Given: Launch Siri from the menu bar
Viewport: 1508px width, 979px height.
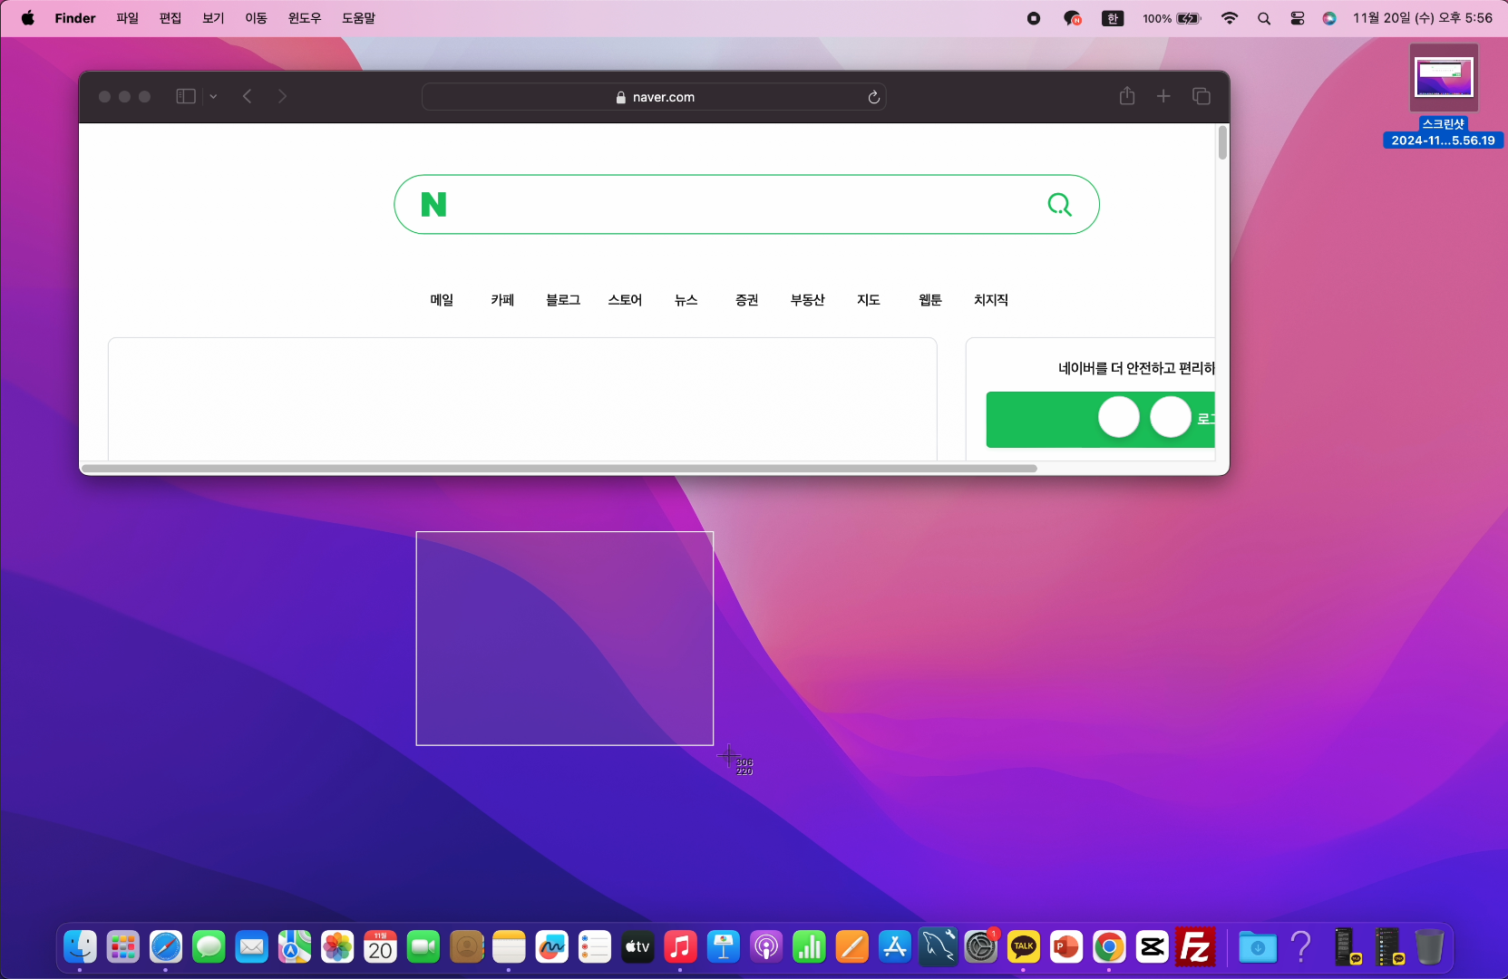Looking at the screenshot, I should 1329,18.
